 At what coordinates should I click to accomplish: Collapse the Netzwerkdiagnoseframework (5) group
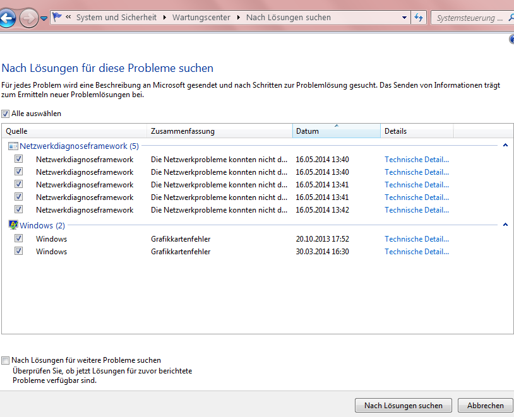click(x=506, y=145)
